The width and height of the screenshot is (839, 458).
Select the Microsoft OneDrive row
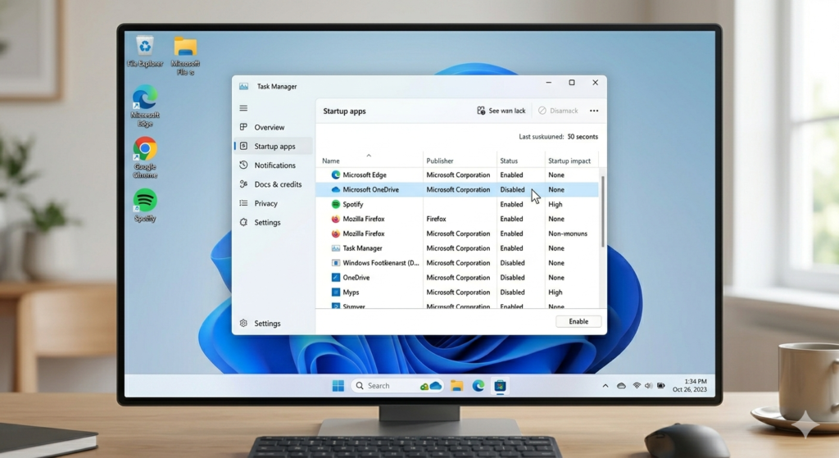point(457,189)
